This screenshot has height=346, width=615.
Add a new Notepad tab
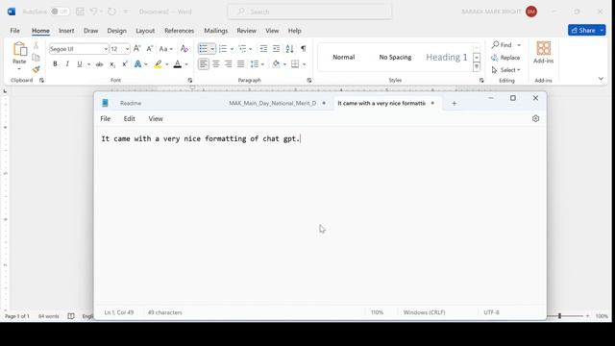(x=455, y=103)
